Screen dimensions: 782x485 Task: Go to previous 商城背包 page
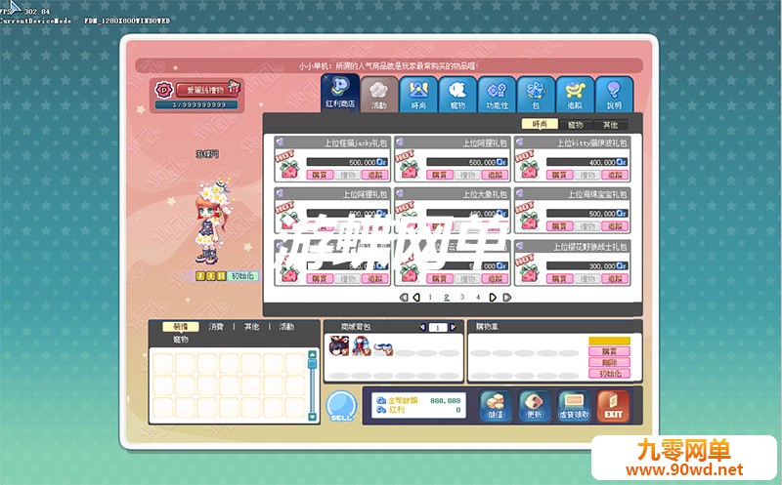click(x=423, y=327)
